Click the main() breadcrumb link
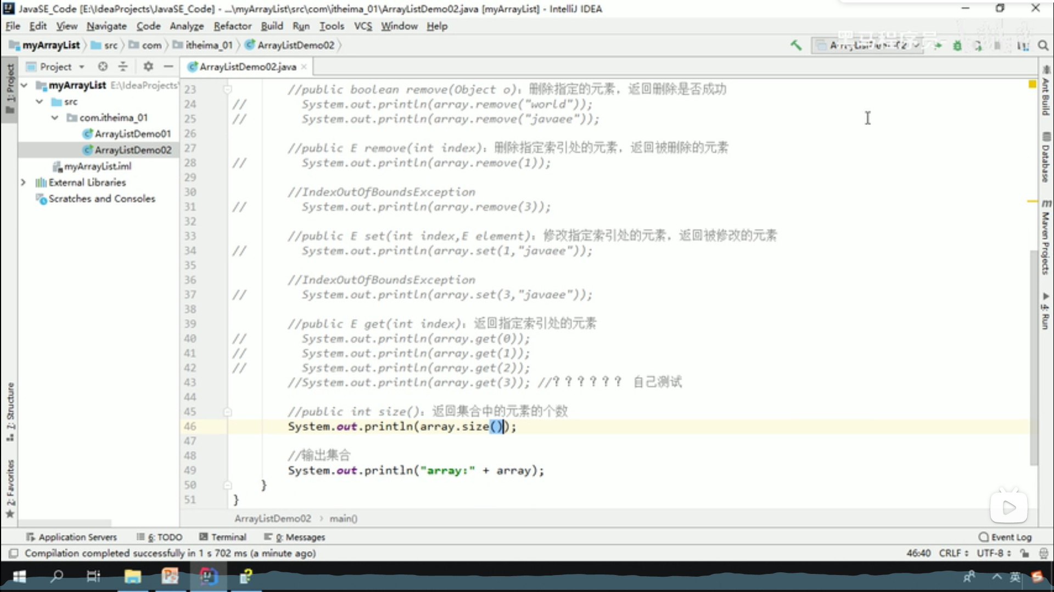 tap(343, 518)
